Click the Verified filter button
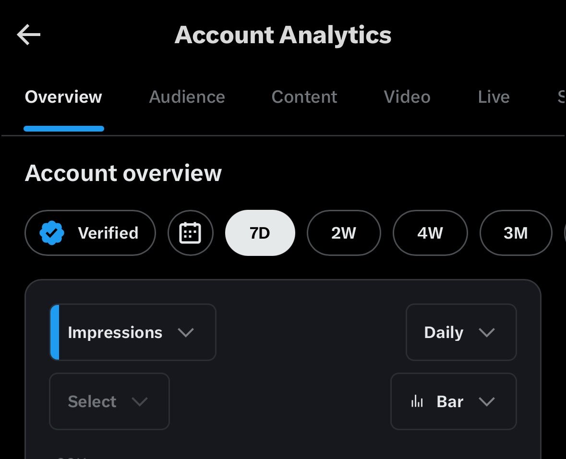This screenshot has width=566, height=459. (90, 233)
